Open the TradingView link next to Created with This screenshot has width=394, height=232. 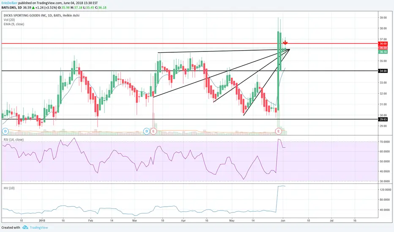click(x=39, y=227)
